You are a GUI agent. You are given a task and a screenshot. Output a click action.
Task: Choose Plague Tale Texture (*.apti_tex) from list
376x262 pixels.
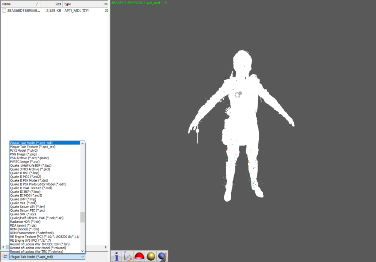point(32,147)
